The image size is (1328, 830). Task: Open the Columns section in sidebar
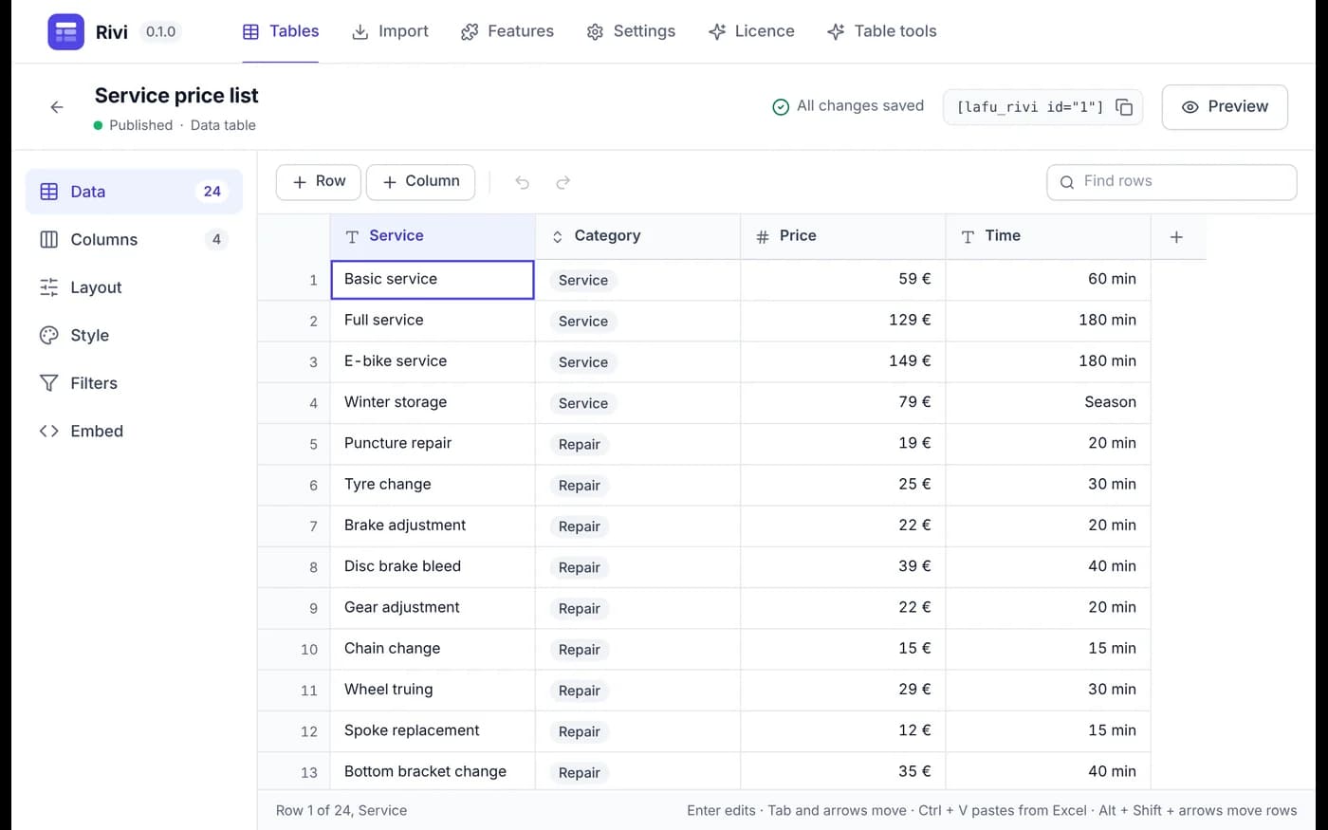[134, 240]
